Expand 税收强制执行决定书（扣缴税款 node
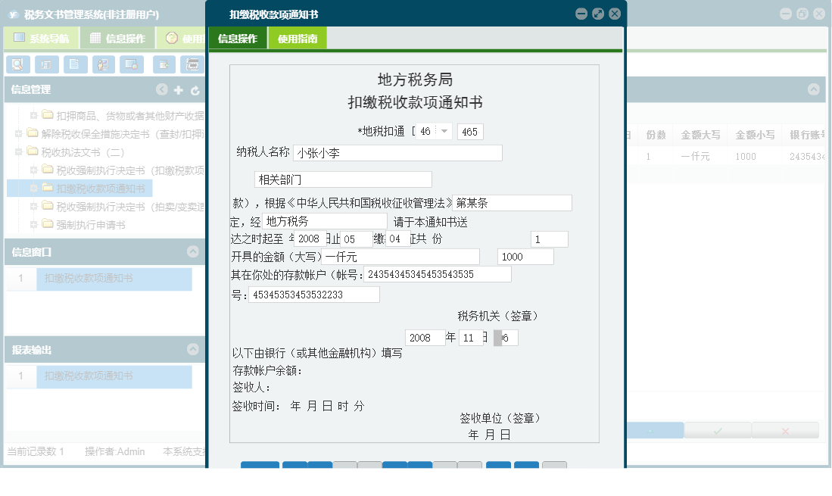Viewport: 832px width, 496px height. click(x=33, y=170)
